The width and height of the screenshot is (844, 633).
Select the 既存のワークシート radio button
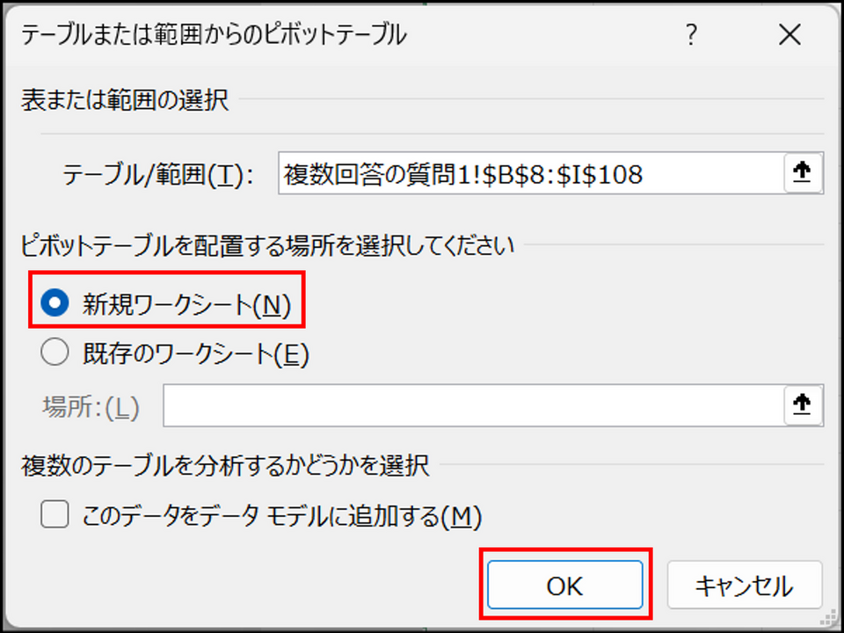coord(55,353)
